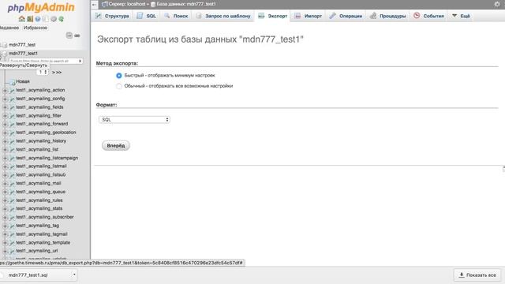The height and width of the screenshot is (284, 505).
Task: Open the grey navigation settings icon
Action: tap(54, 19)
